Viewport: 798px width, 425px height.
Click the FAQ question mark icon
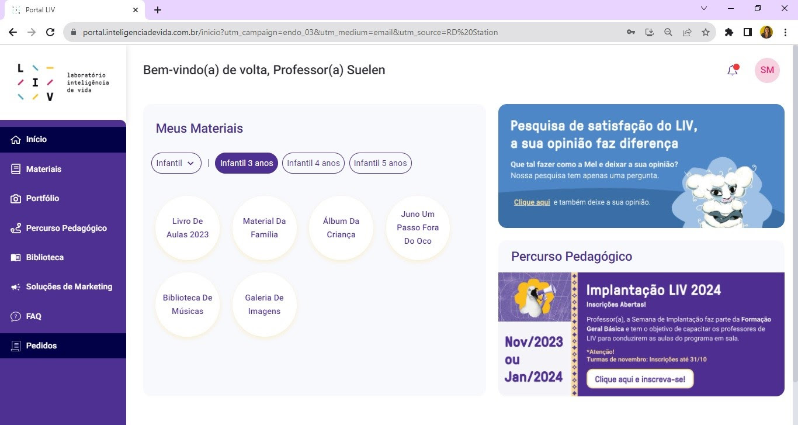(16, 316)
